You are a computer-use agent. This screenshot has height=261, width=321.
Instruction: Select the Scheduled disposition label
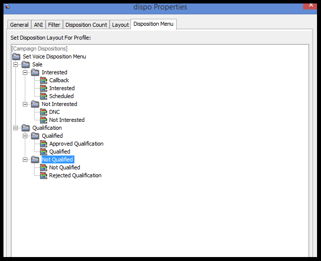[x=62, y=96]
